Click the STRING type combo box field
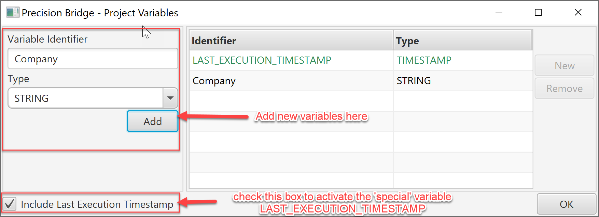Screen dimensions: 599x217 coord(93,98)
